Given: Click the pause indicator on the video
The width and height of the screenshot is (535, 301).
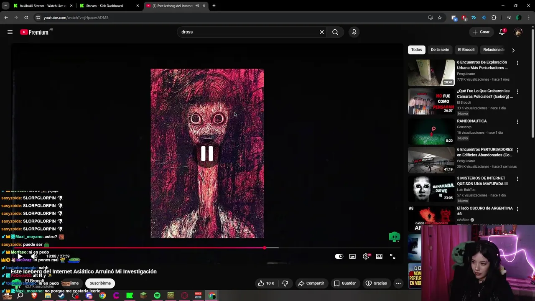Looking at the screenshot, I should coord(207,153).
